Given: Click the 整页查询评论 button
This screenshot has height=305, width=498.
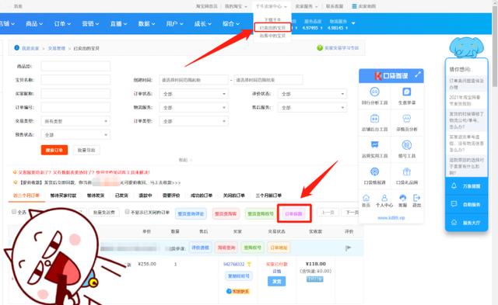Looking at the screenshot, I should click(191, 213).
